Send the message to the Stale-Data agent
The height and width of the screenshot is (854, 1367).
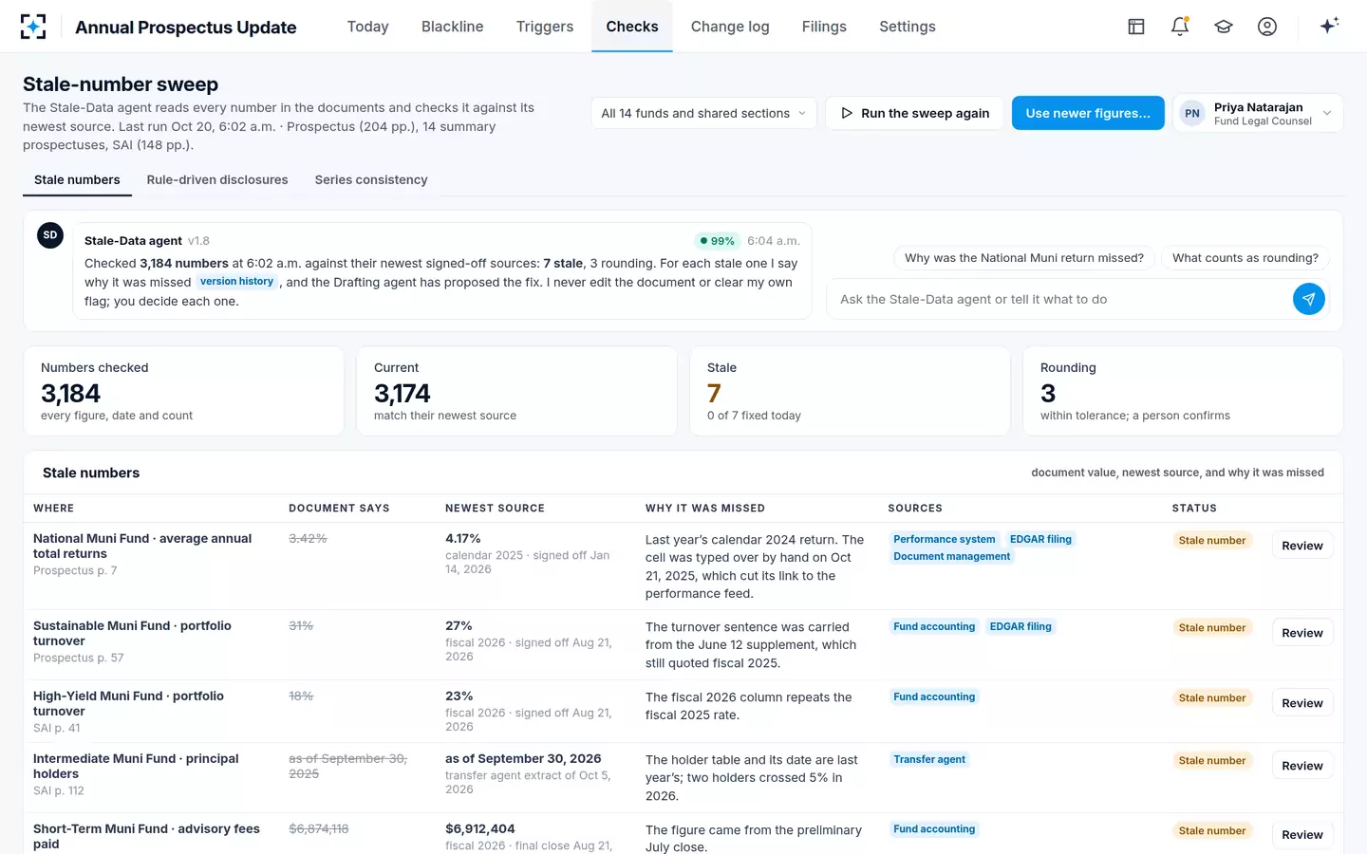click(1308, 299)
